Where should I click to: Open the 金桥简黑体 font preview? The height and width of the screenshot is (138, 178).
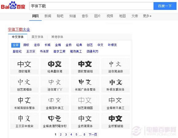point(85,121)
